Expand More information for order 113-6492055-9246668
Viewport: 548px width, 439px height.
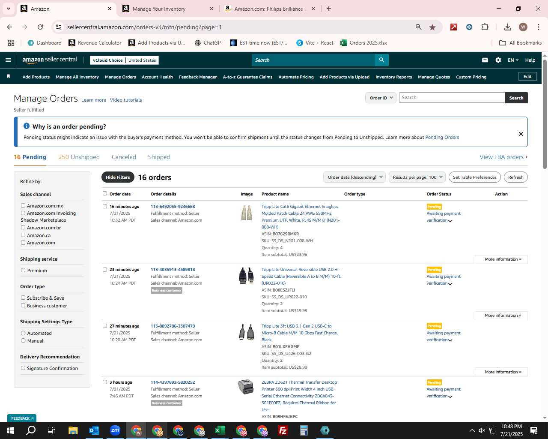501,259
